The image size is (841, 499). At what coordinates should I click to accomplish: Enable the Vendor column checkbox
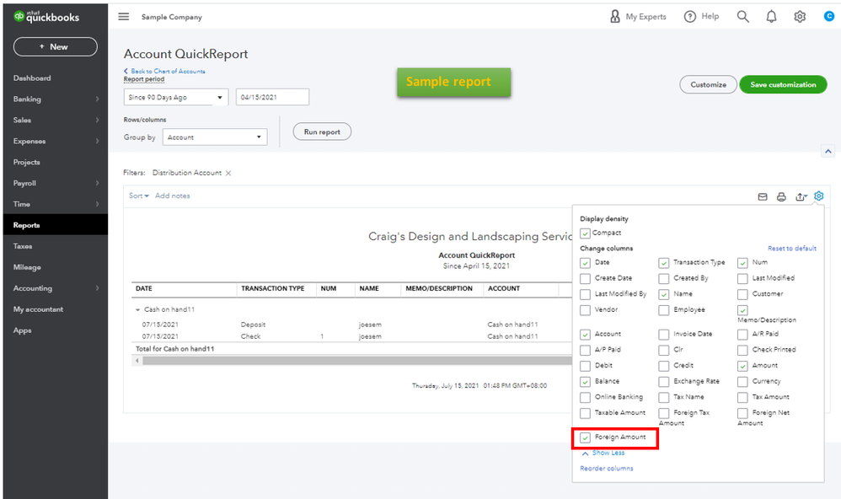585,309
